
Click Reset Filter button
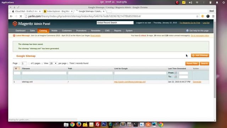[192, 63]
